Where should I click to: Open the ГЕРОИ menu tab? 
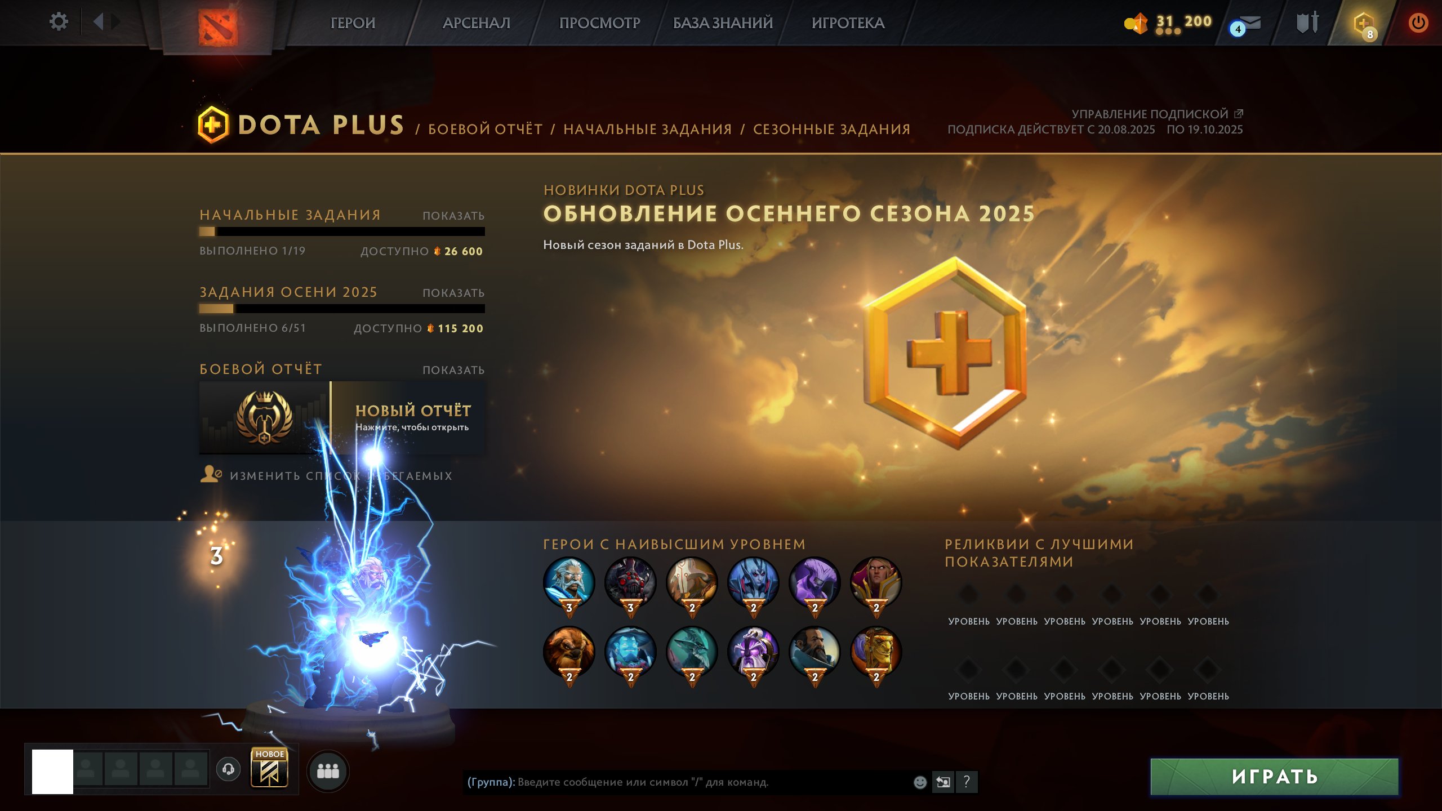[353, 23]
